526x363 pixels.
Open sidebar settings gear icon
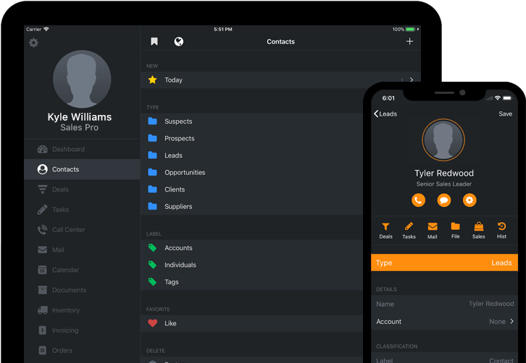pos(33,43)
